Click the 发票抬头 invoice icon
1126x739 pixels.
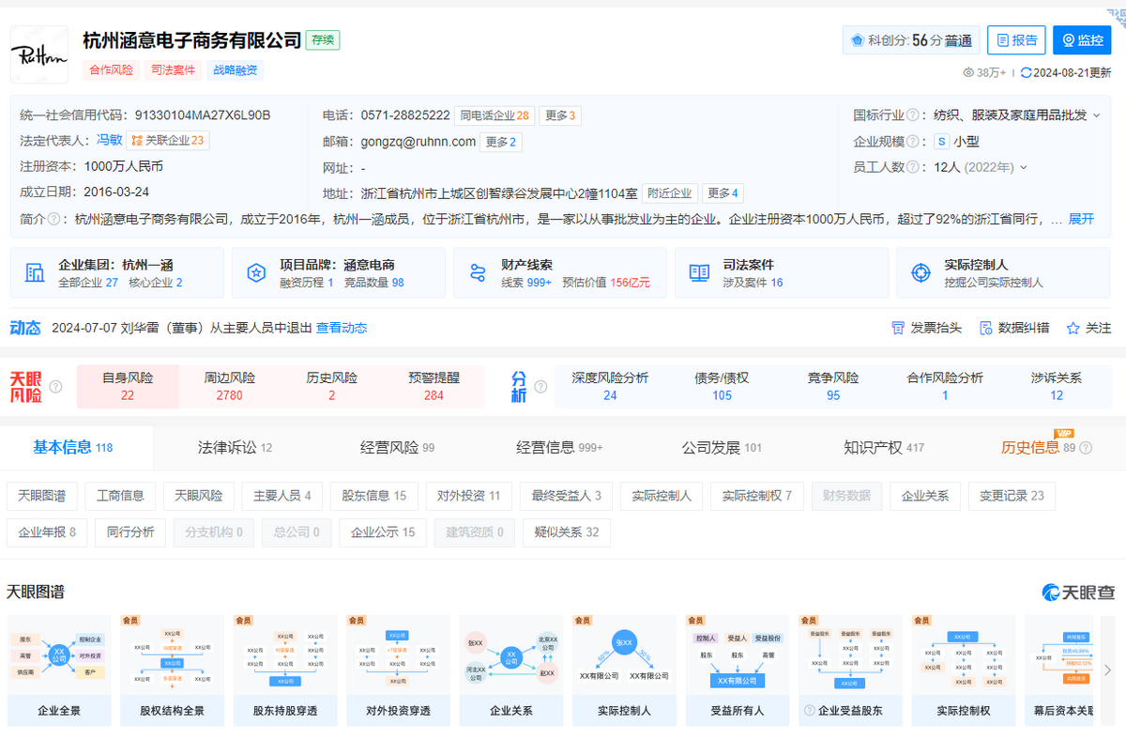(x=898, y=328)
